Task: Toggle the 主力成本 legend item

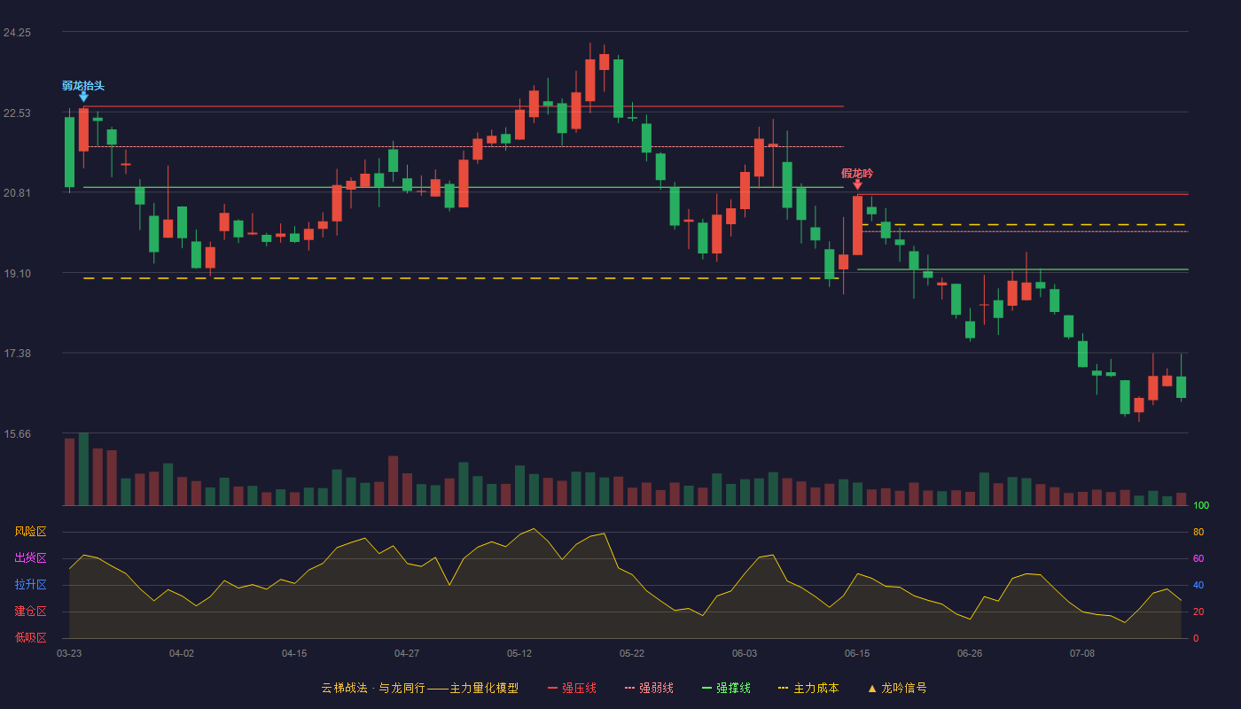Action: coord(808,688)
